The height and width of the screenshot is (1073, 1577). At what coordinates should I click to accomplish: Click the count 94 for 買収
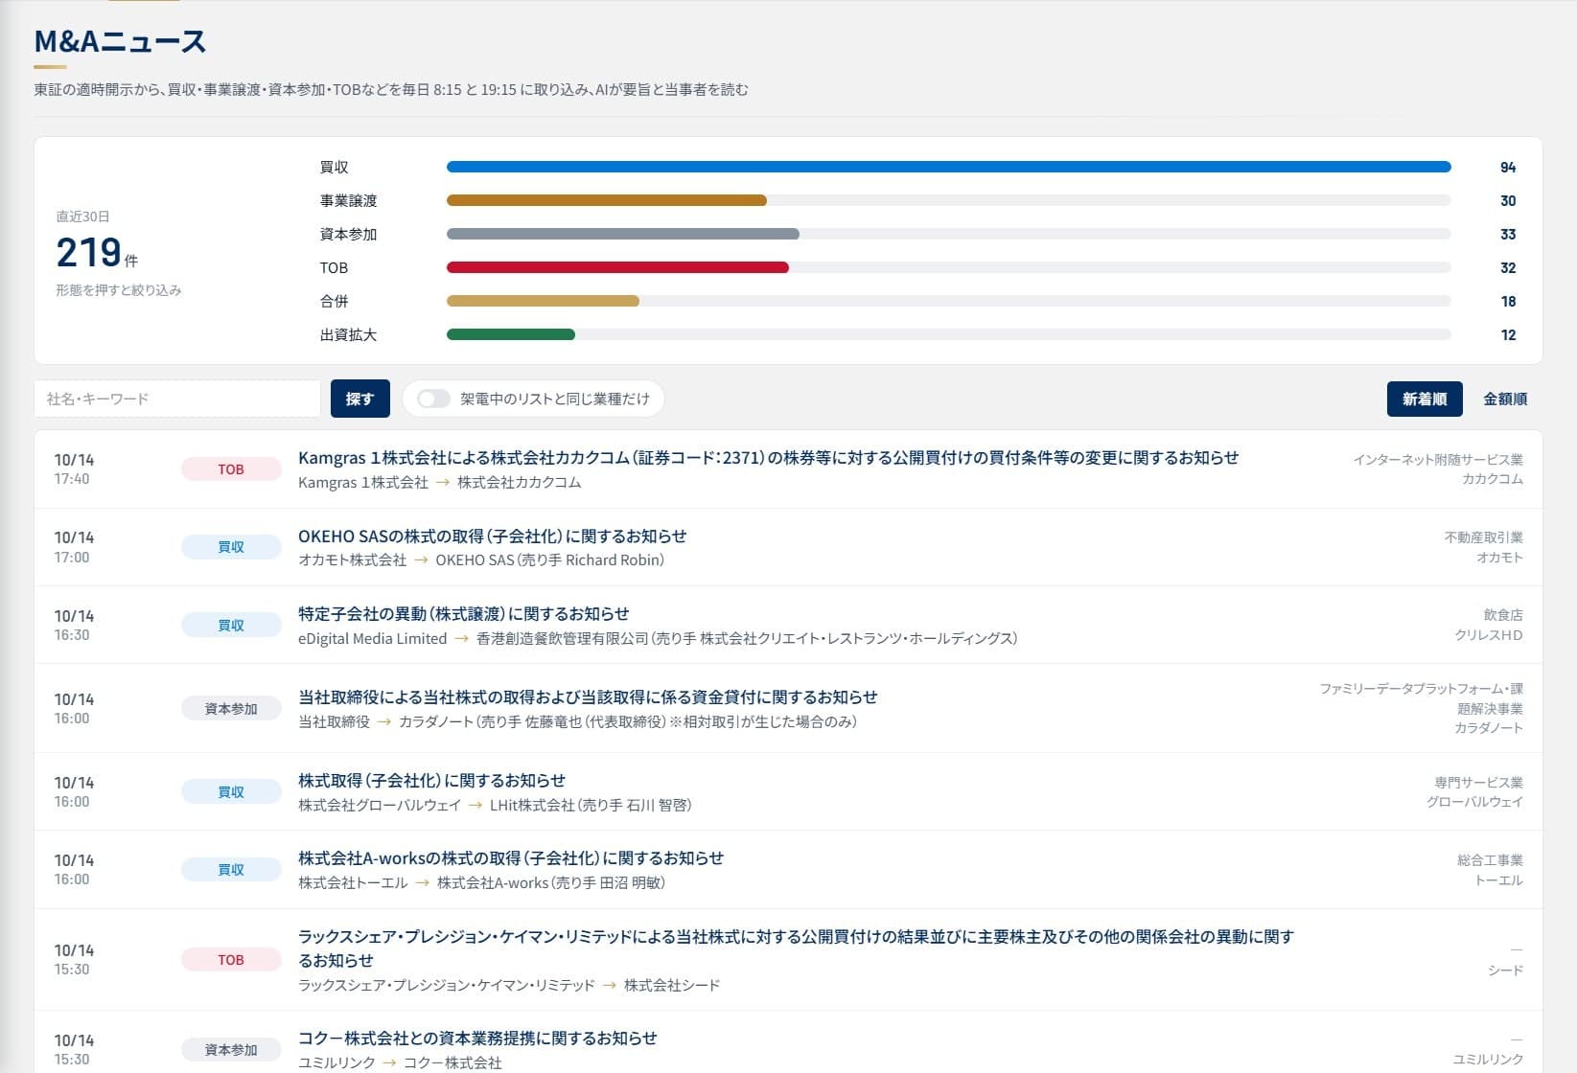(x=1508, y=167)
